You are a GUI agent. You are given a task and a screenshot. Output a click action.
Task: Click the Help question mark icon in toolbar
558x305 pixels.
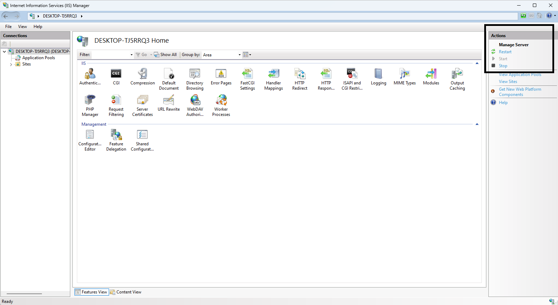tap(549, 16)
